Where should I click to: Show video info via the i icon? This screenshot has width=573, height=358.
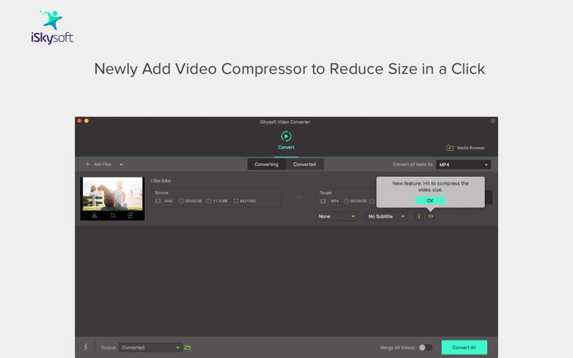tap(419, 216)
